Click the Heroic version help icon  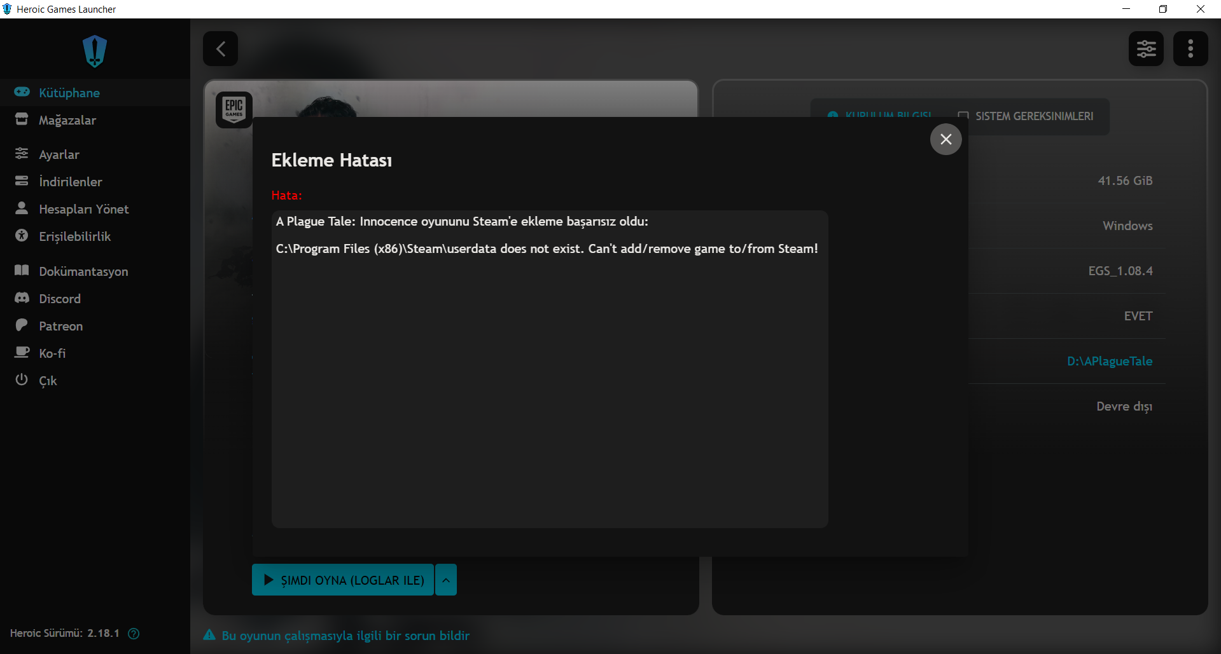pyautogui.click(x=134, y=633)
